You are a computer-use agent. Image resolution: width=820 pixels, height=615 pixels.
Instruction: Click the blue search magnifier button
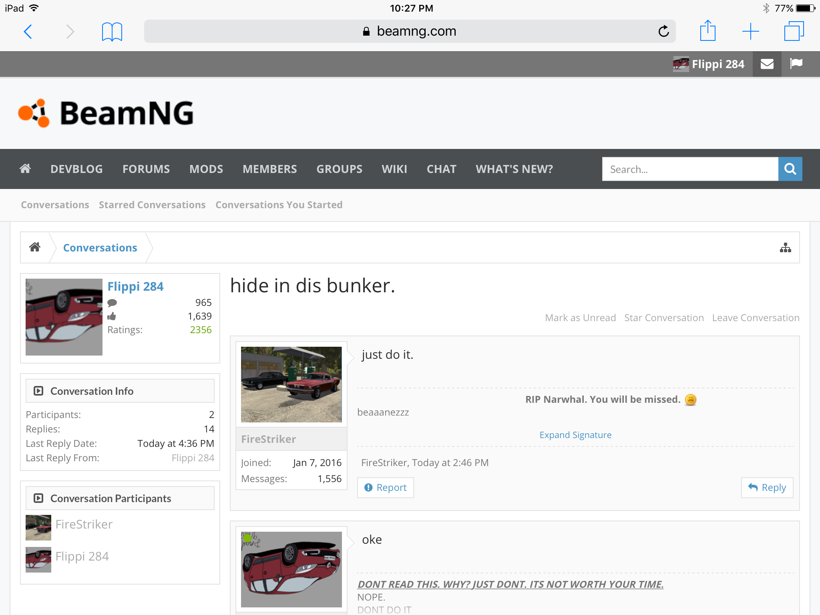tap(790, 169)
